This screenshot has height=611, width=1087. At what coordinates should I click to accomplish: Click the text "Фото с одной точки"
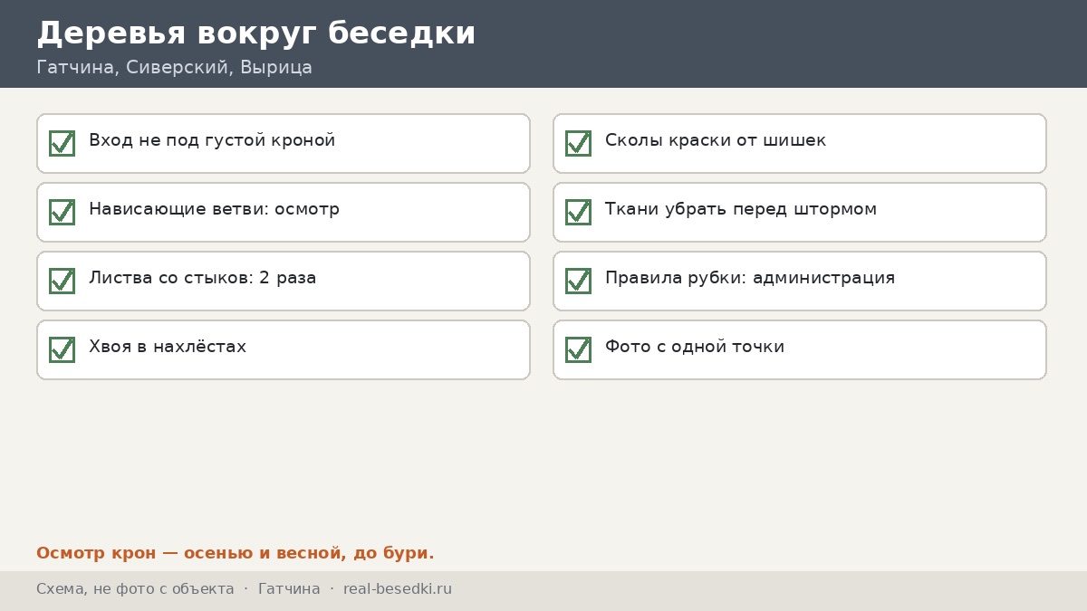[695, 347]
